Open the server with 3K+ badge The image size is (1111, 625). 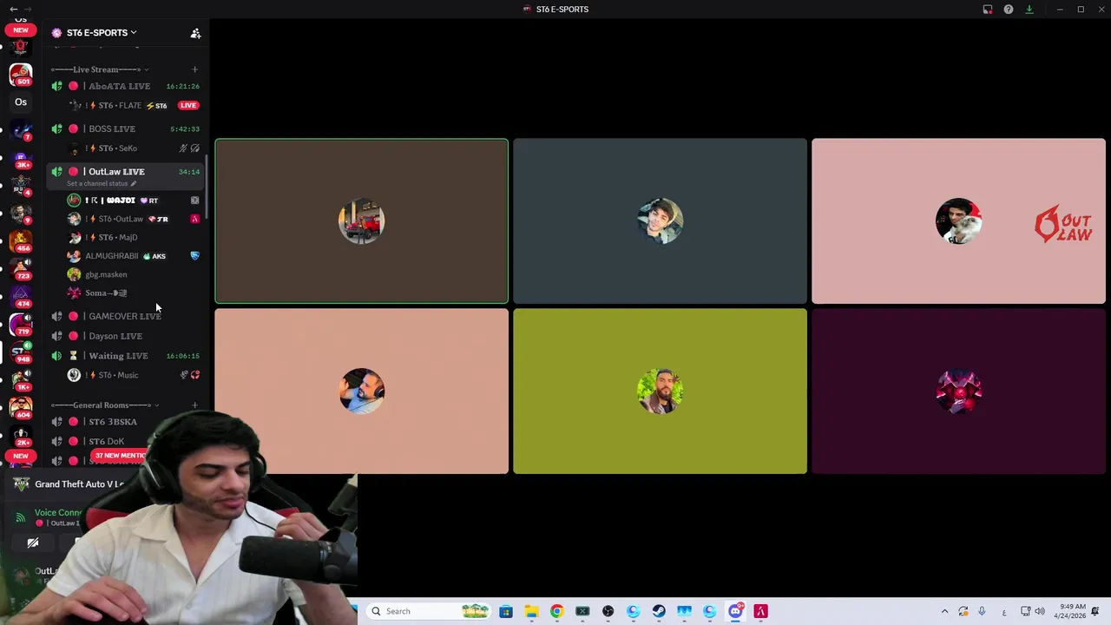coord(21,160)
